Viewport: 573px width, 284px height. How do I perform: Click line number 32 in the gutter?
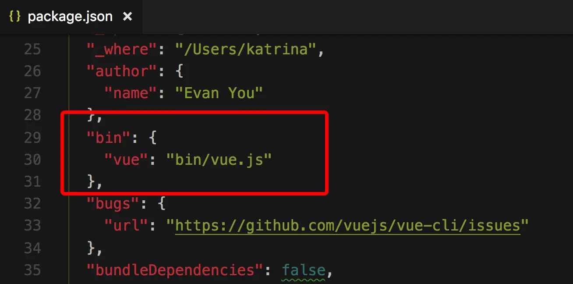coord(32,204)
